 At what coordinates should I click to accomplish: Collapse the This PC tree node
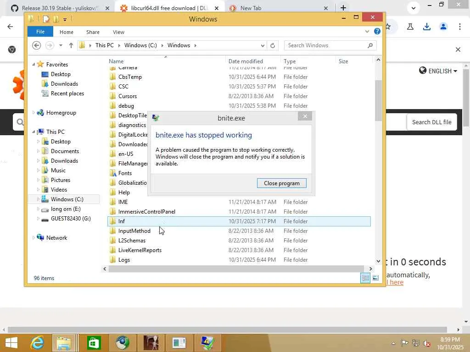[34, 132]
